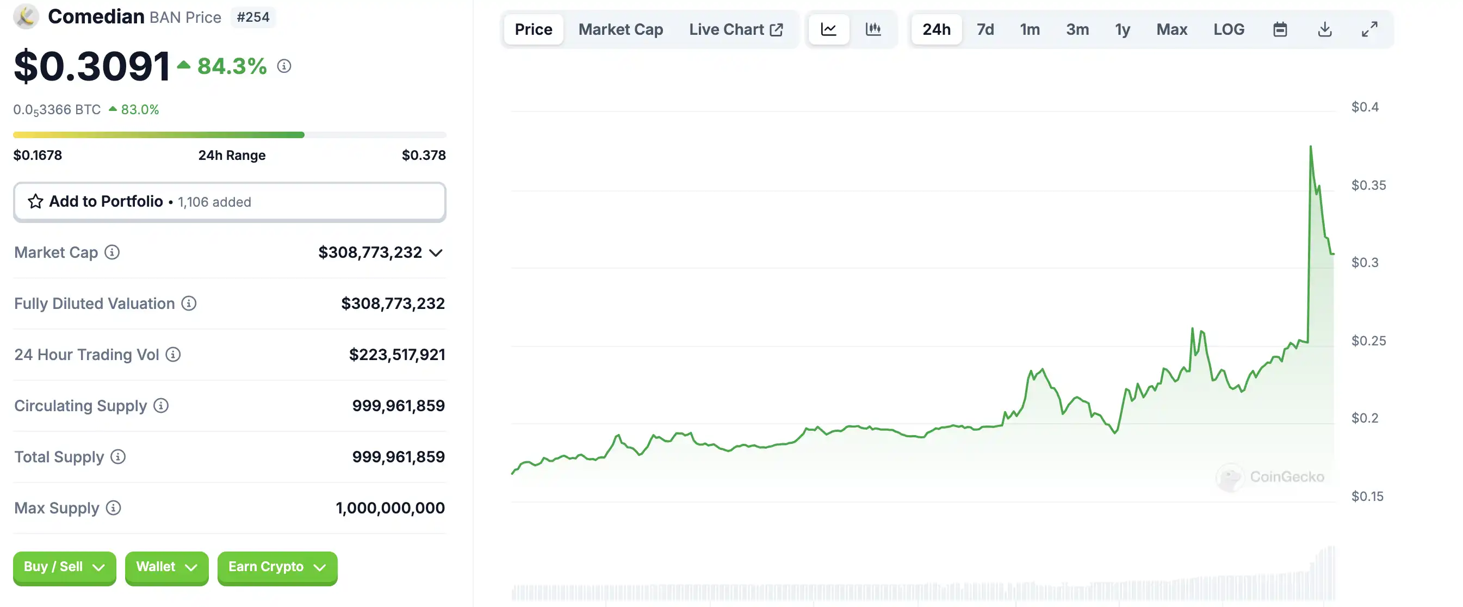Expand chart to fullscreen
Image resolution: width=1463 pixels, height=607 pixels.
click(x=1369, y=29)
